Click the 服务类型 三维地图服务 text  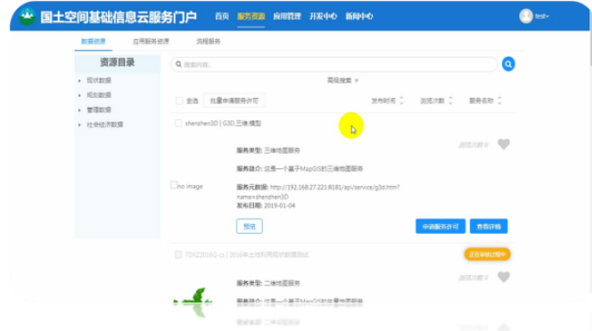pyautogui.click(x=268, y=150)
